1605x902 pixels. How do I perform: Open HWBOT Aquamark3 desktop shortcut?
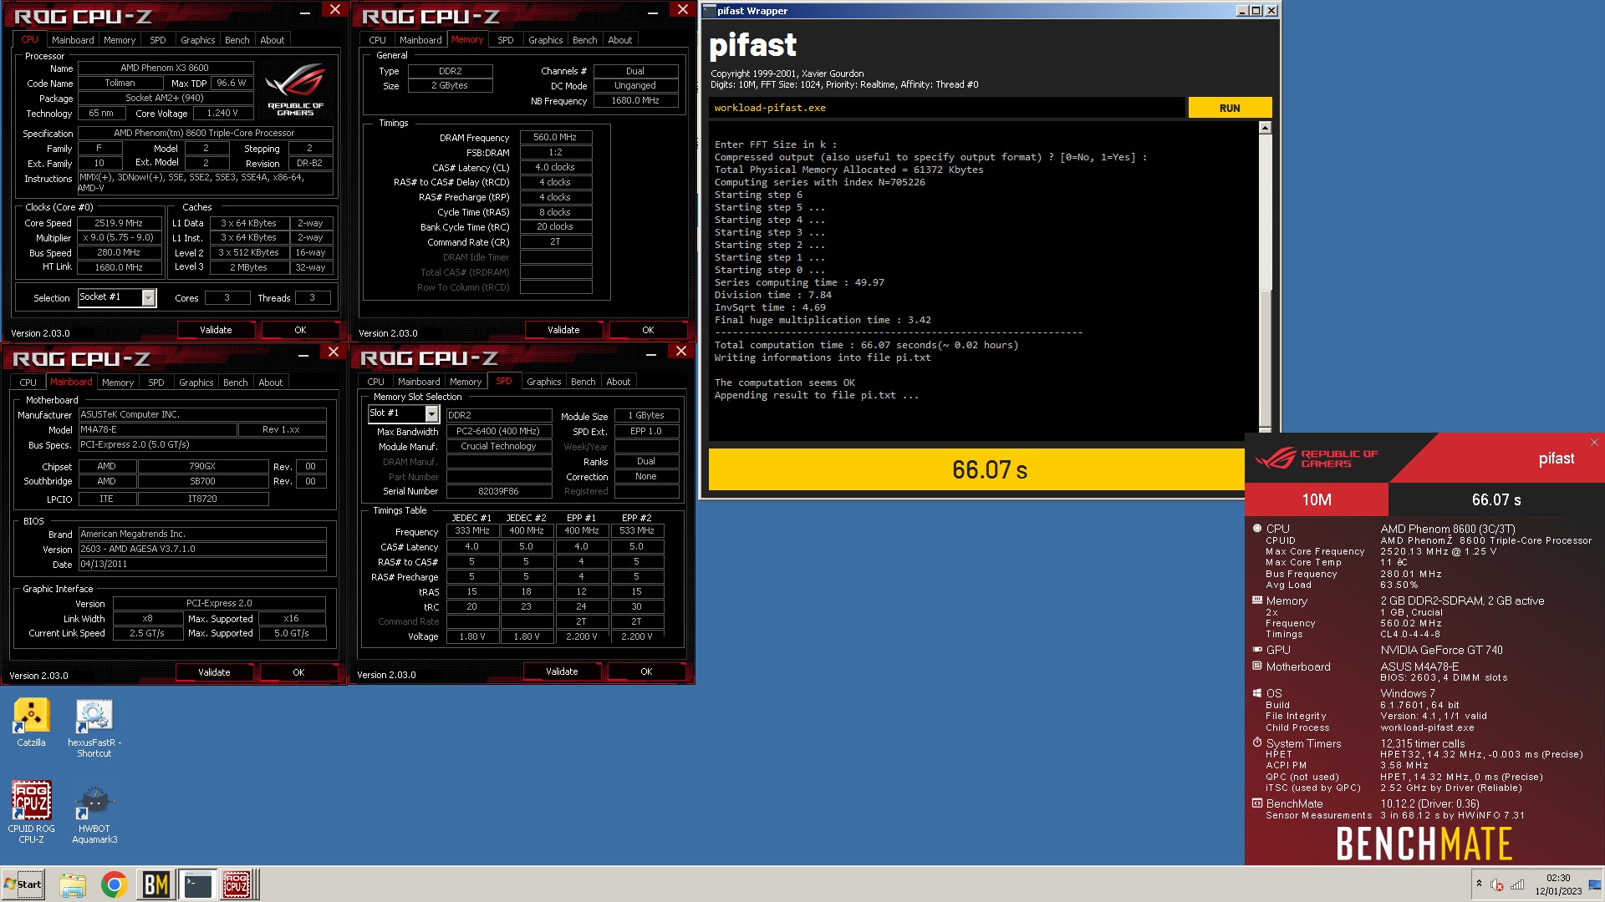click(x=94, y=814)
